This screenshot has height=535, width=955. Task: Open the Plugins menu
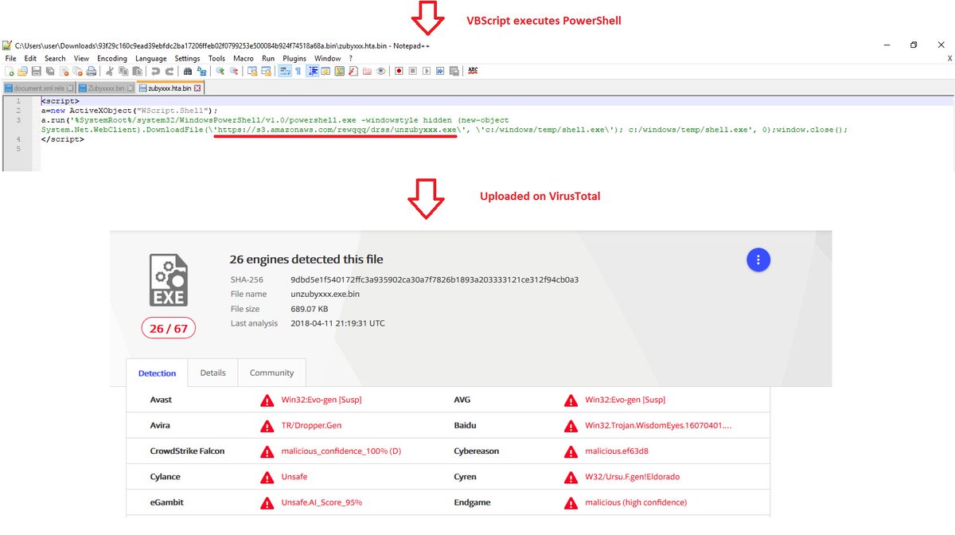point(294,59)
